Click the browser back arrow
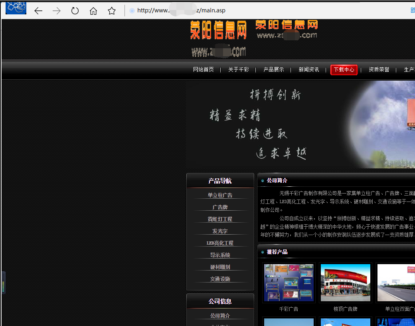 pyautogui.click(x=38, y=11)
